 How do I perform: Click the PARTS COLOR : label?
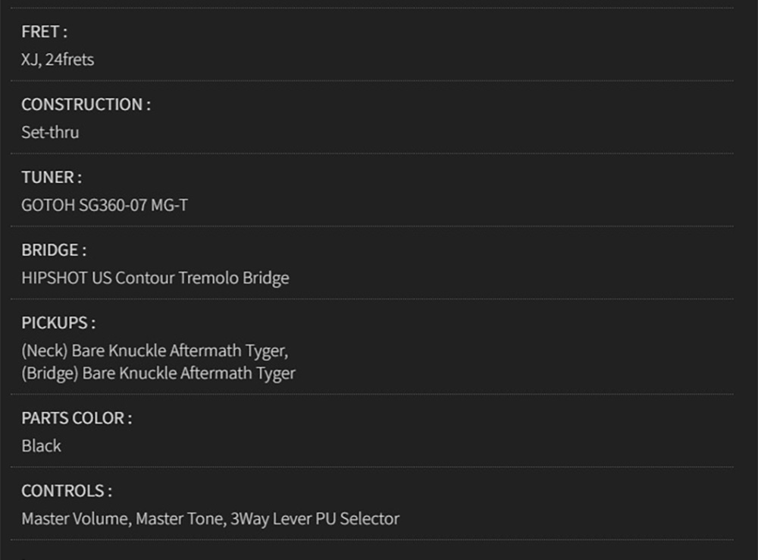(77, 418)
